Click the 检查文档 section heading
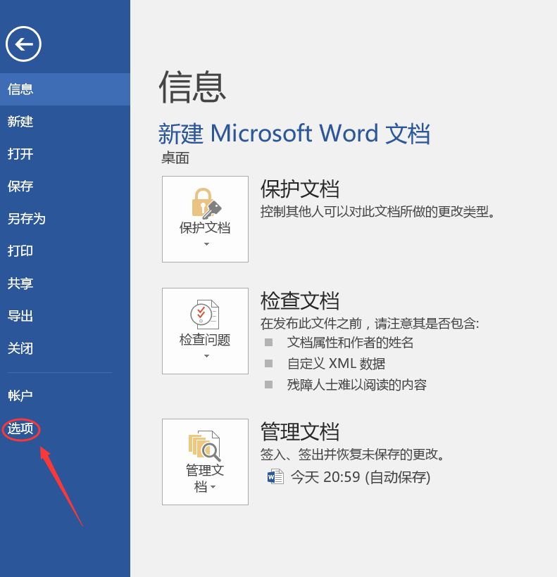This screenshot has height=577, width=557. 300,300
